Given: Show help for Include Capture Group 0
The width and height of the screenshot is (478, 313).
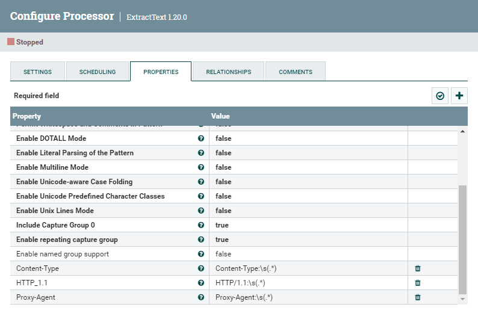Looking at the screenshot, I should coord(201,225).
